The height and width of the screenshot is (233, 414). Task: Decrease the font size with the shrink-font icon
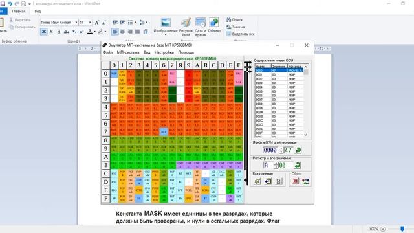coord(103,23)
